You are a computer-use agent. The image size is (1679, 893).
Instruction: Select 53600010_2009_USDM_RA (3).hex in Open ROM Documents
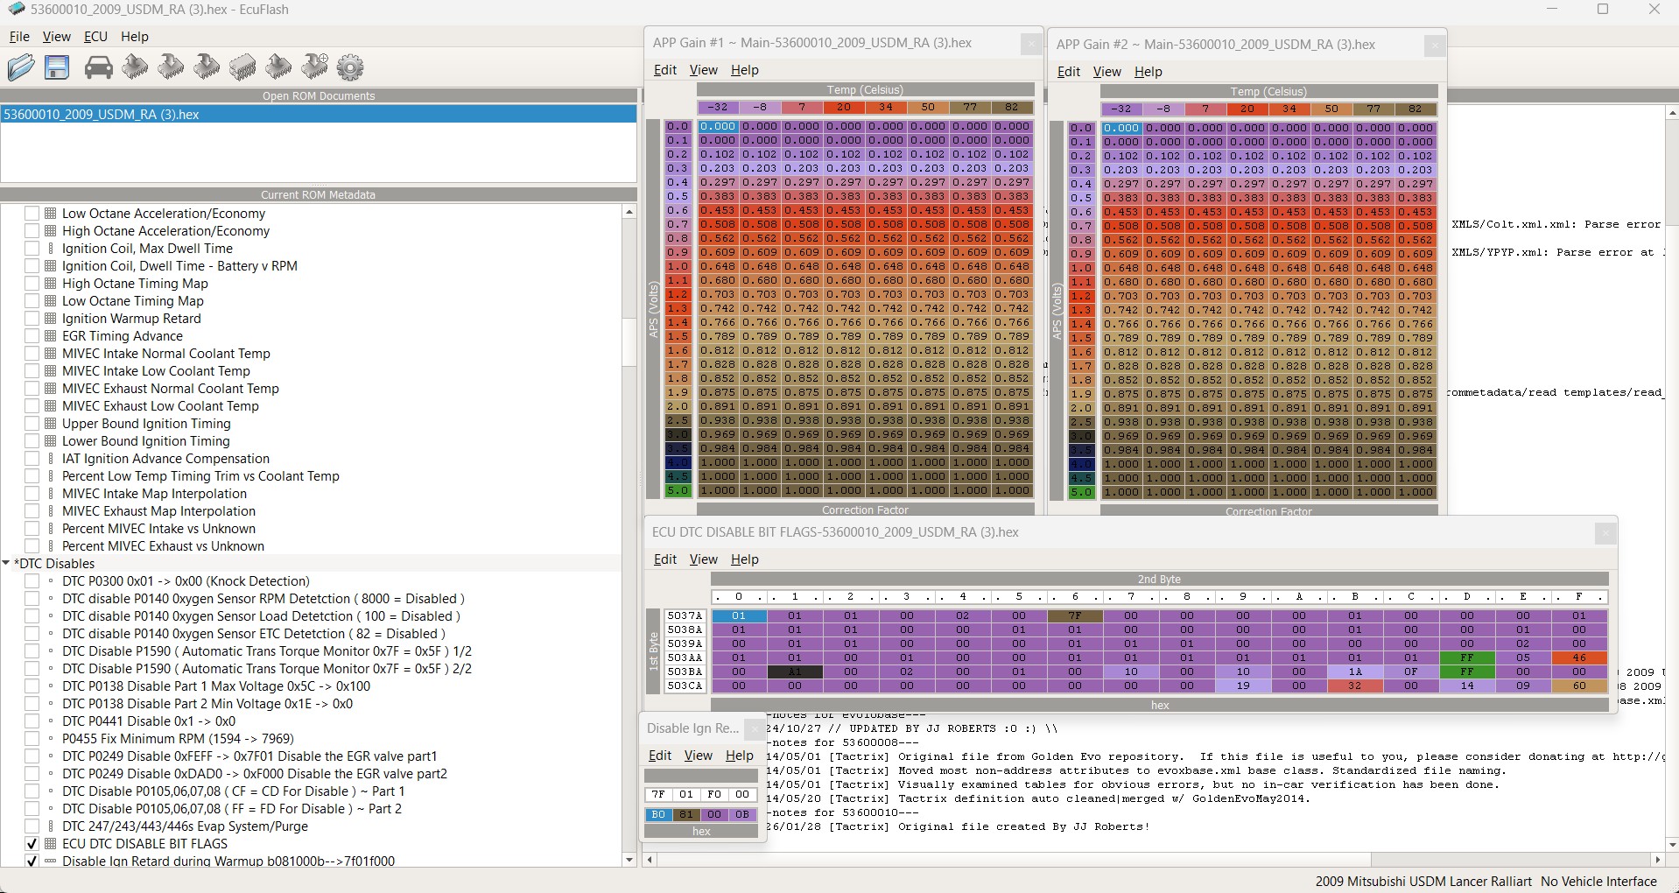click(102, 115)
